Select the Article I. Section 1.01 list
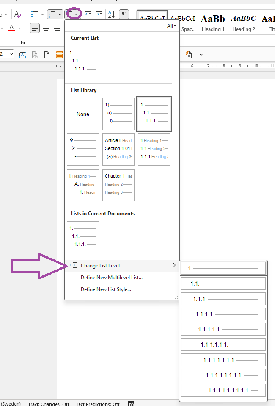This screenshot has width=275, height=406. click(118, 150)
